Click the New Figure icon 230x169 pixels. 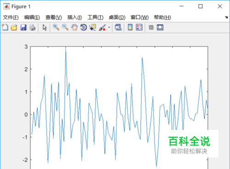pos(5,28)
